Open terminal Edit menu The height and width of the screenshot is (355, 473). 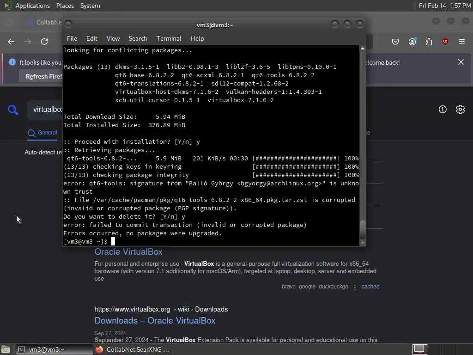(92, 39)
